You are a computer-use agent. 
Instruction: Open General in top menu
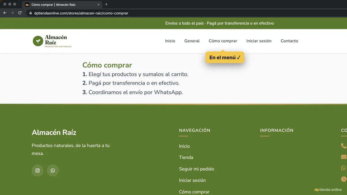192,41
